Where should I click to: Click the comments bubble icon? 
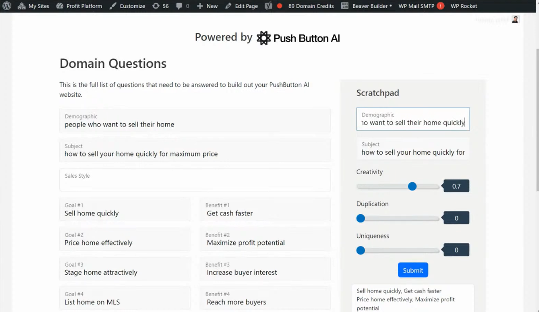[179, 6]
